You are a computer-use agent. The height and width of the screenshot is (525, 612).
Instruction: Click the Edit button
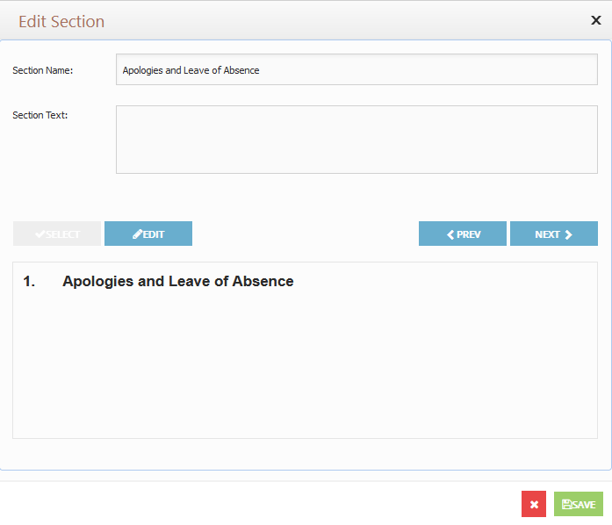coord(148,234)
